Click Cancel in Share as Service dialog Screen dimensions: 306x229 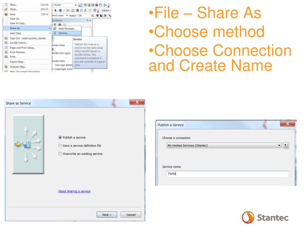pos(131,215)
